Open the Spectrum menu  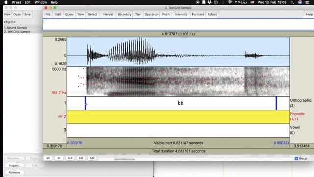(x=152, y=14)
